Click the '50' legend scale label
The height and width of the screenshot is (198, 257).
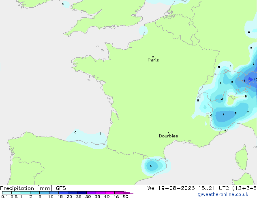tap(125, 196)
